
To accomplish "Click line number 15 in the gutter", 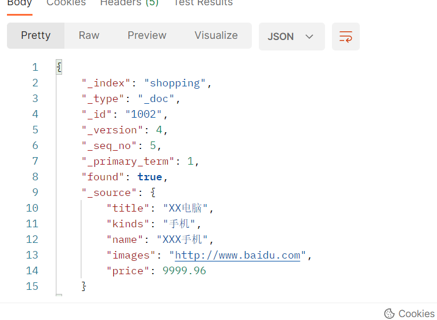I will pyautogui.click(x=32, y=286).
